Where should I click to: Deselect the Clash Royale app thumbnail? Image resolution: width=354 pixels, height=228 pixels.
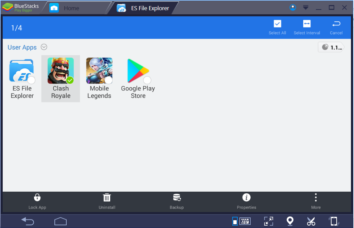click(x=61, y=71)
